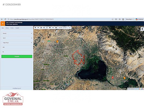Viewport: 144px width, 108px height.
Task: Click the orange marker near bottom right
Action: click(x=124, y=78)
